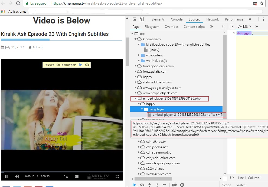Pause the video playback

(x=6, y=176)
